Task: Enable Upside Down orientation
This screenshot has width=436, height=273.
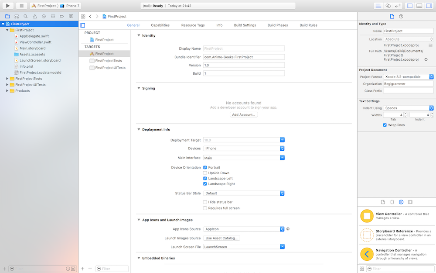Action: pyautogui.click(x=205, y=173)
